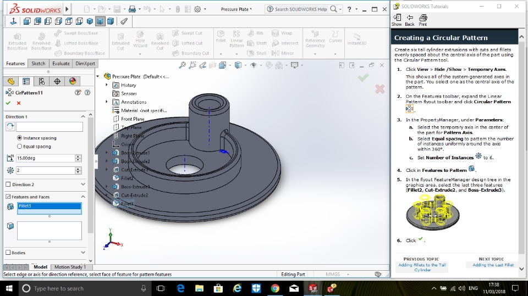Image resolution: width=528 pixels, height=296 pixels.
Task: Open the Curves dropdown arrow
Action: tap(335, 54)
